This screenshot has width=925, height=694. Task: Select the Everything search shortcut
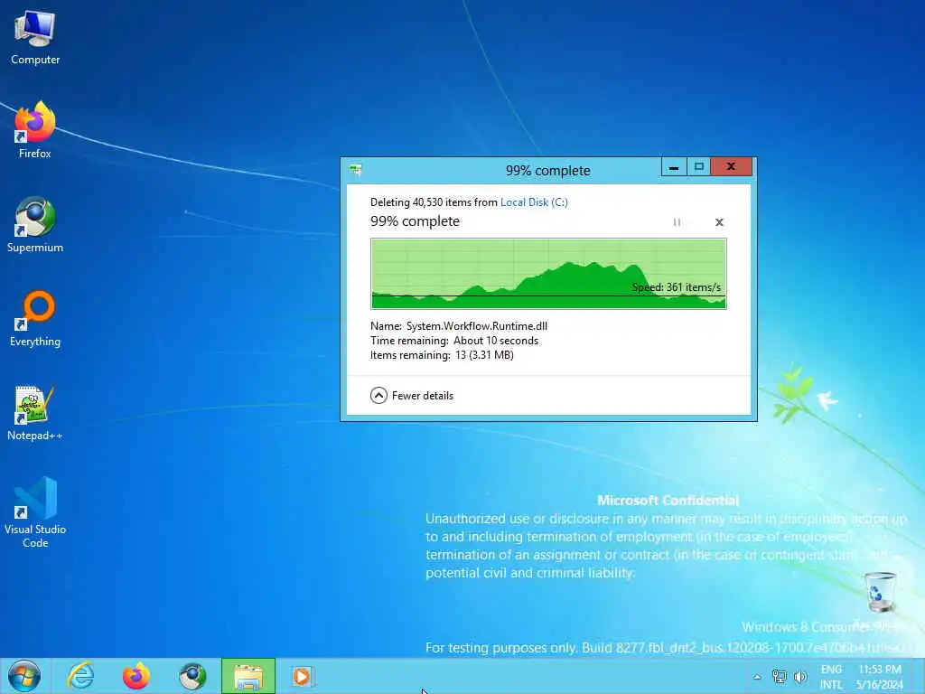click(35, 319)
